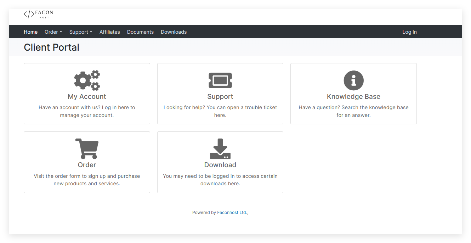This screenshot has height=243, width=471.
Task: Click Log In in the navbar
Action: 409,32
